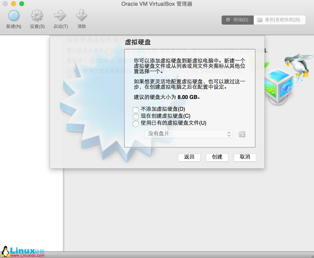Switch to 备份[系统快照](S) snapshots tab
Viewport: 314px width, 258px height.
pos(280,20)
